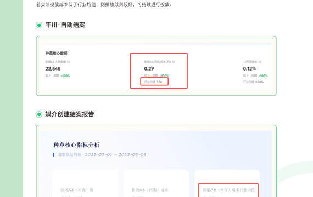Click the 行业均值 0.30 text
This screenshot has height=197, width=313.
click(153, 82)
